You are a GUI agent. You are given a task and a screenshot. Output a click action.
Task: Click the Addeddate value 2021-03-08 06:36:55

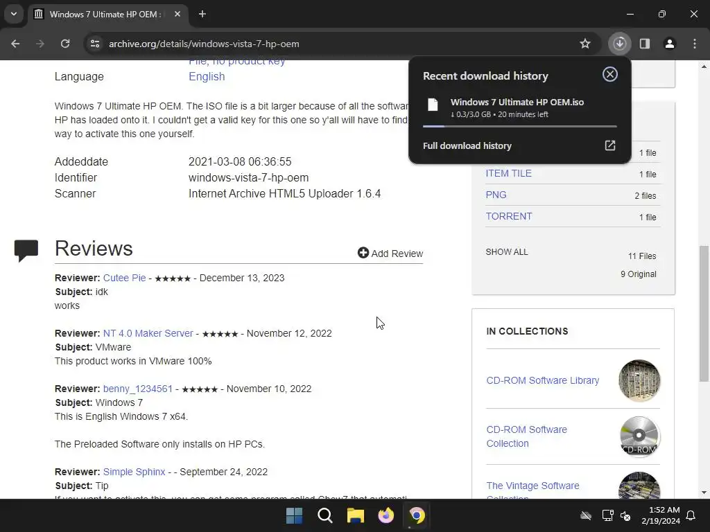point(240,161)
